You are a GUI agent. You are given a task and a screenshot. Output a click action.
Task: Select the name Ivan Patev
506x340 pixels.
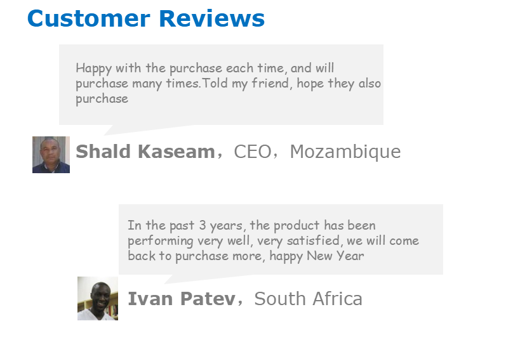click(x=181, y=299)
